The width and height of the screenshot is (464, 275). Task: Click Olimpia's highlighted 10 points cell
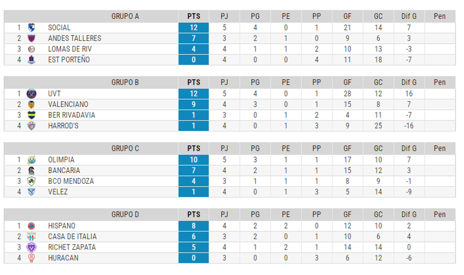(194, 160)
